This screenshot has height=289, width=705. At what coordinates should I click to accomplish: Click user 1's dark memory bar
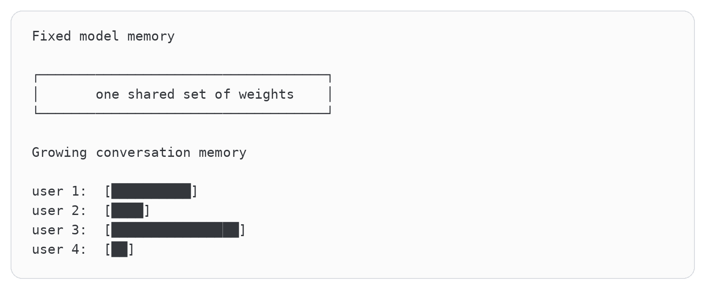point(151,191)
